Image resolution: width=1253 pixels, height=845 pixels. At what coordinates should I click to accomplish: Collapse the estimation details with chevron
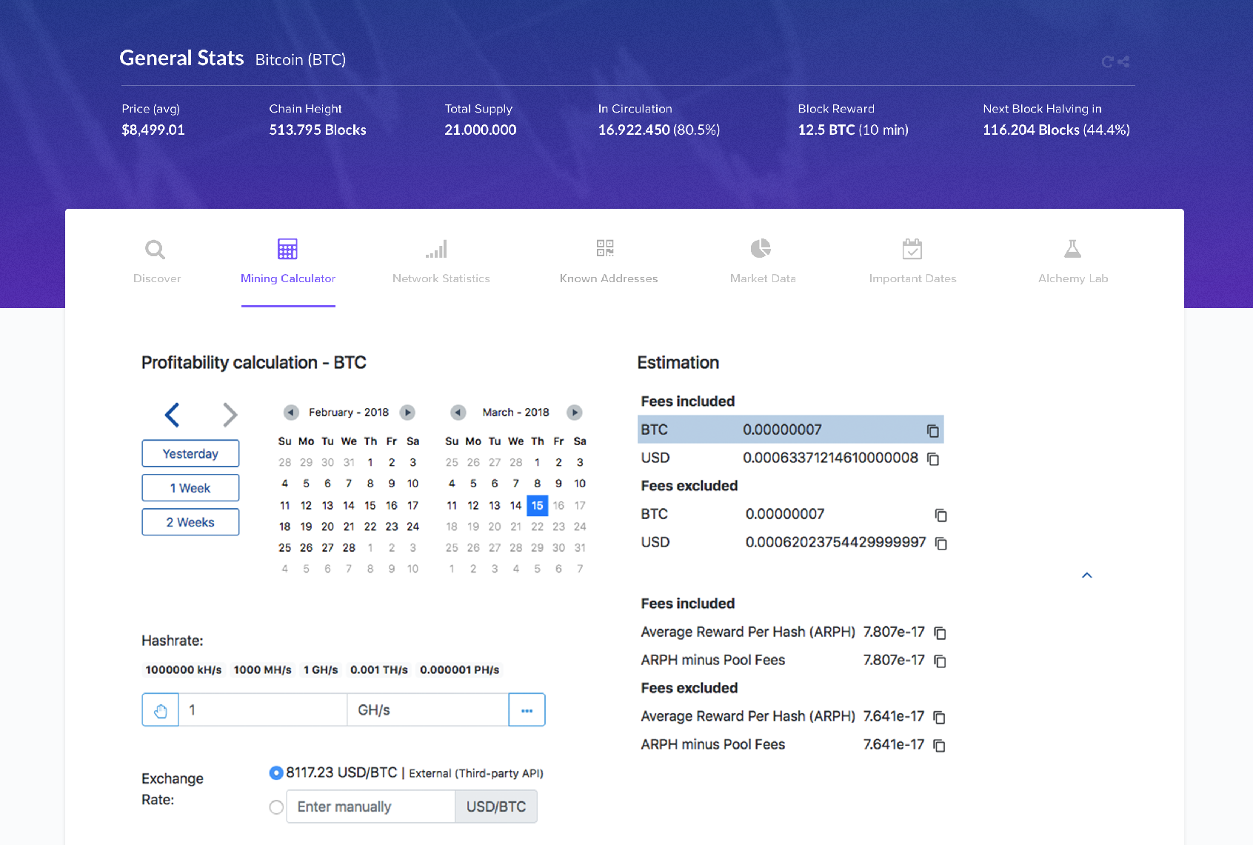[x=1086, y=575]
